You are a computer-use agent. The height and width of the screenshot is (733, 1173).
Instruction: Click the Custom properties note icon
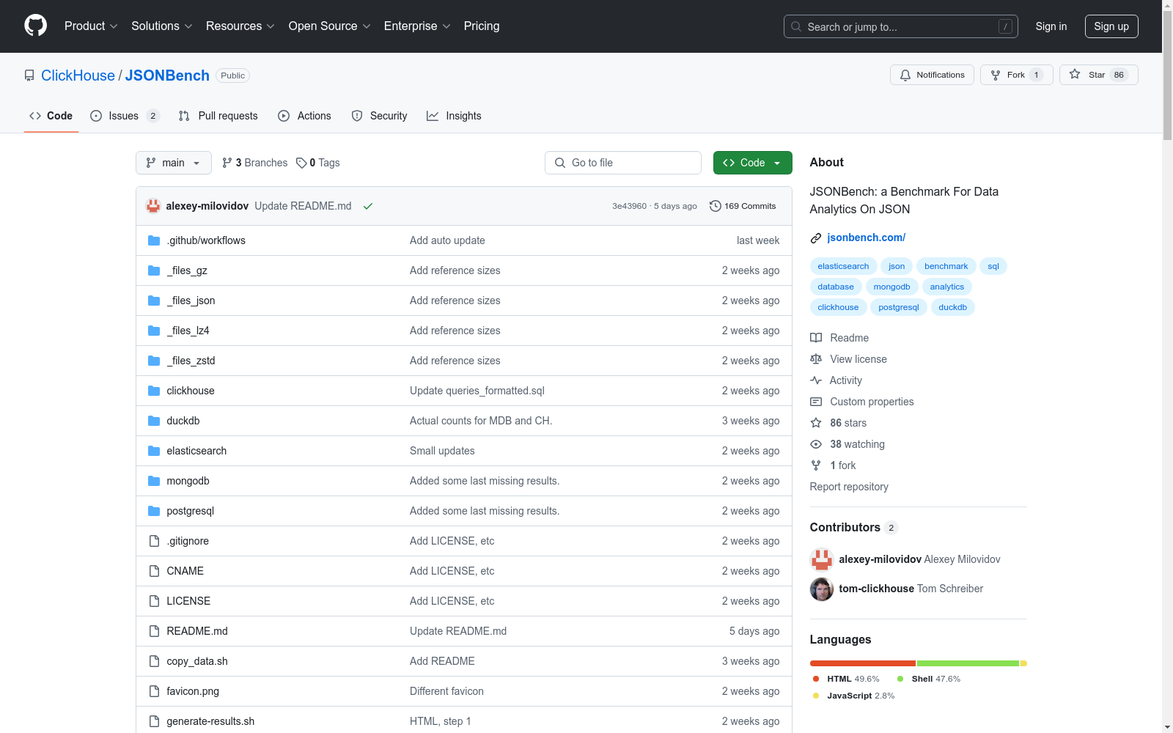click(x=816, y=402)
